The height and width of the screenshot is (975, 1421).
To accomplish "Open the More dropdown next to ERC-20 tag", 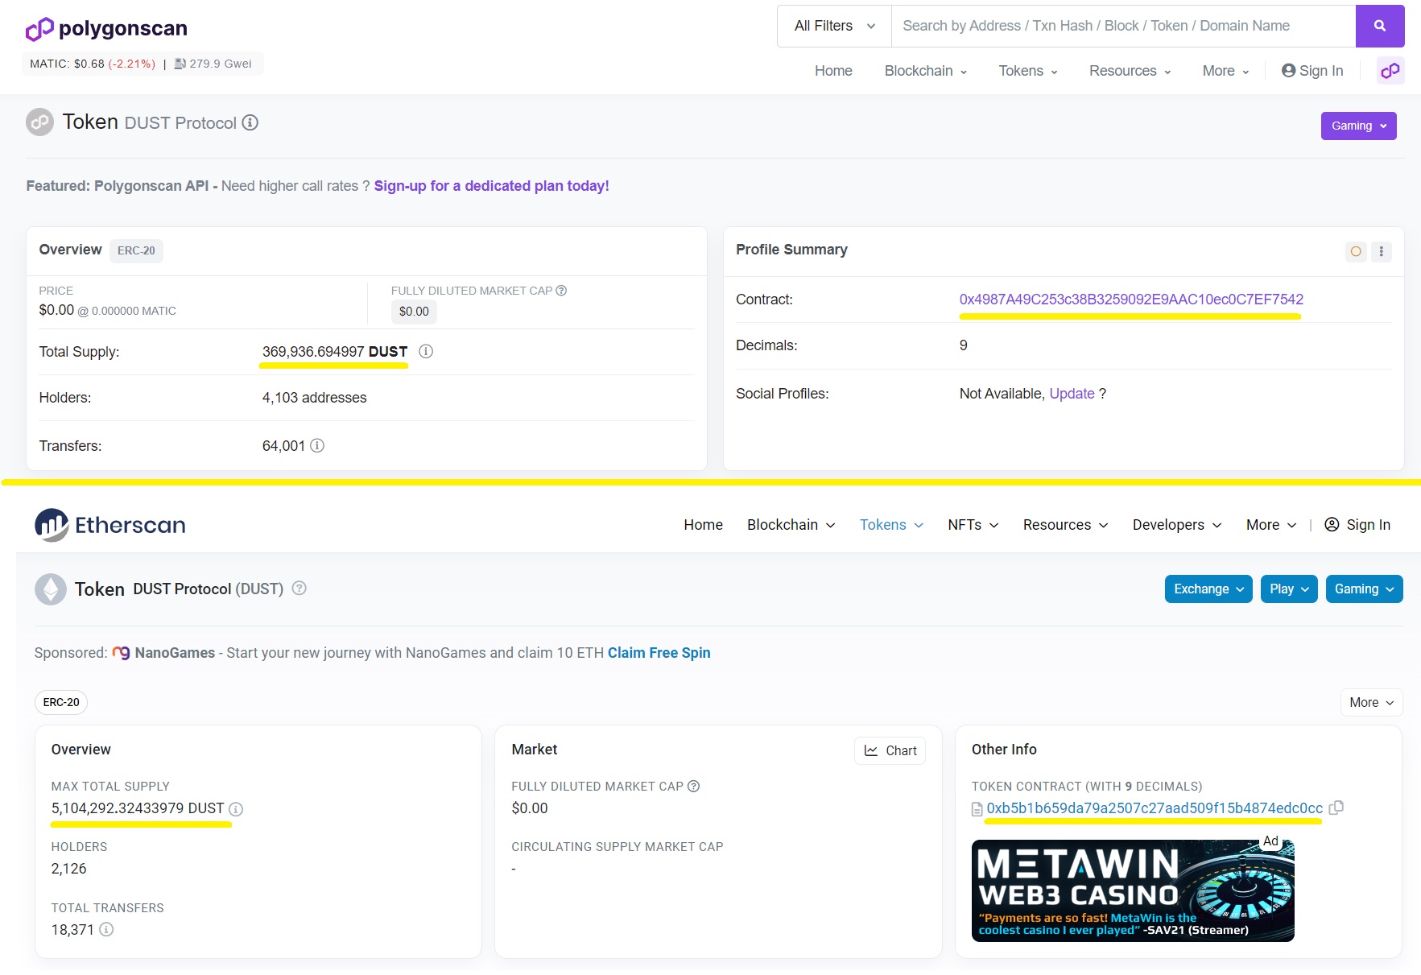I will 1371,702.
